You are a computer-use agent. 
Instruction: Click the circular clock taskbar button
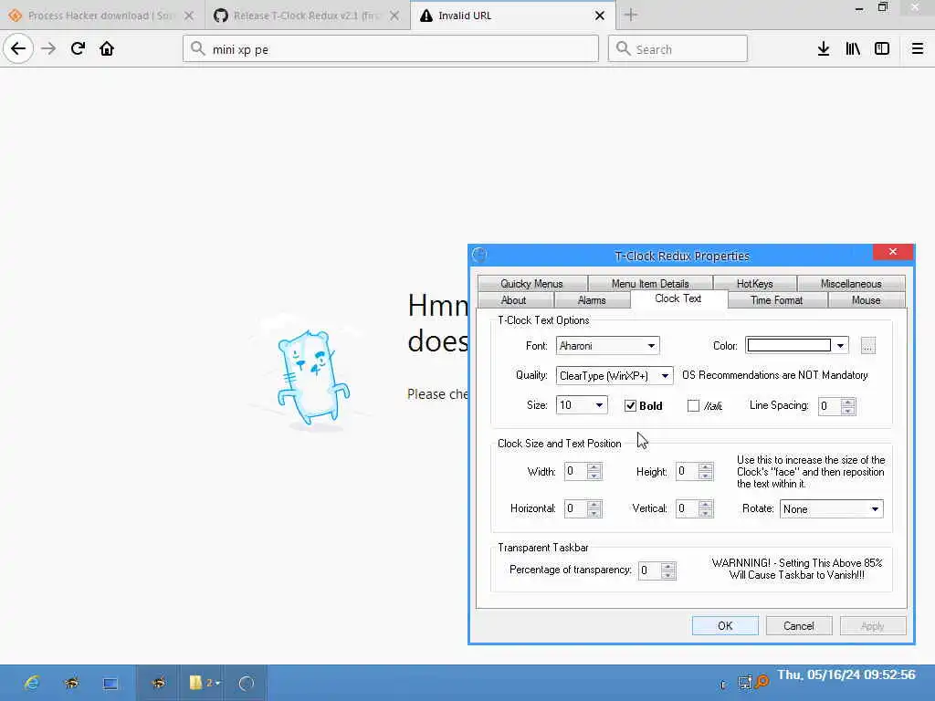(247, 683)
